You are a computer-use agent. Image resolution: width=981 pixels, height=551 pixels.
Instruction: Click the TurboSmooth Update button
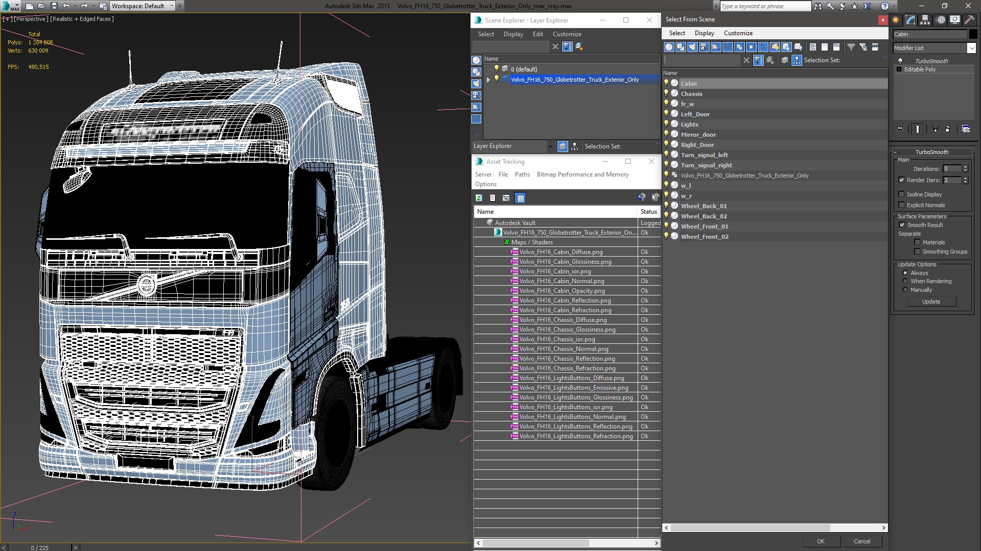point(931,302)
